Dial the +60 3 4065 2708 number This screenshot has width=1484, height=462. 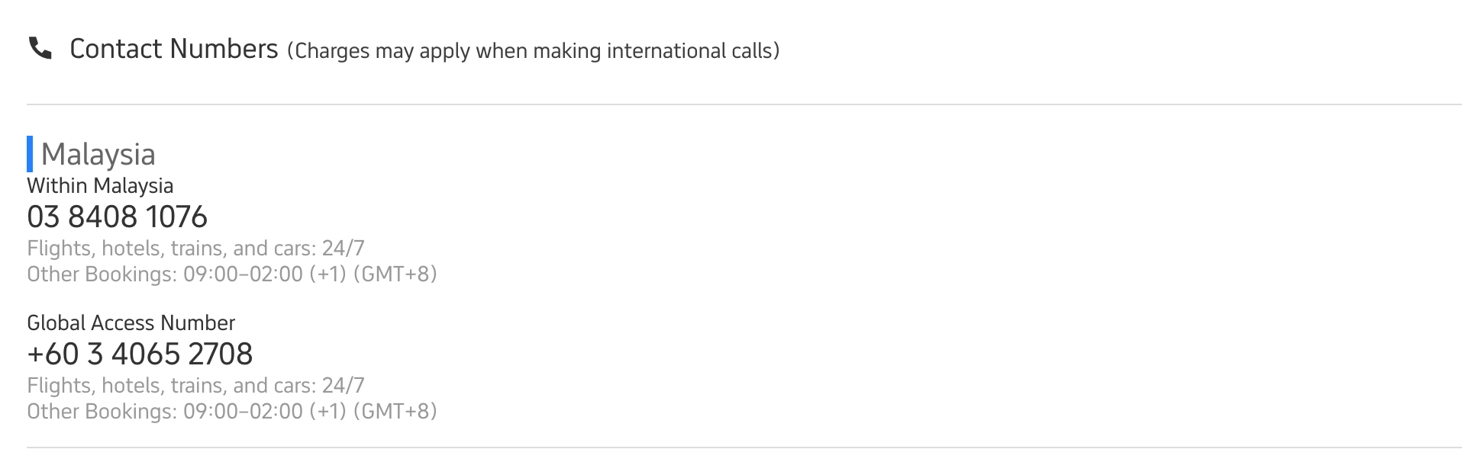point(140,355)
